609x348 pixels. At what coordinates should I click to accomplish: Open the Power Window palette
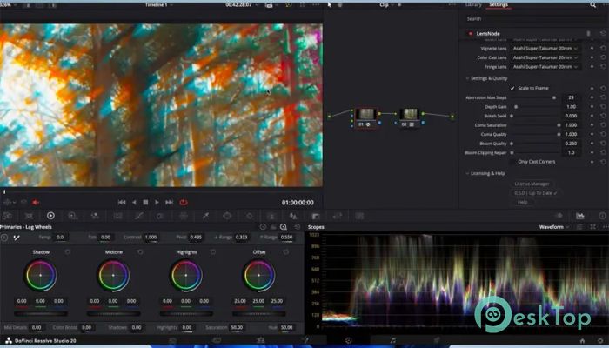tap(227, 216)
